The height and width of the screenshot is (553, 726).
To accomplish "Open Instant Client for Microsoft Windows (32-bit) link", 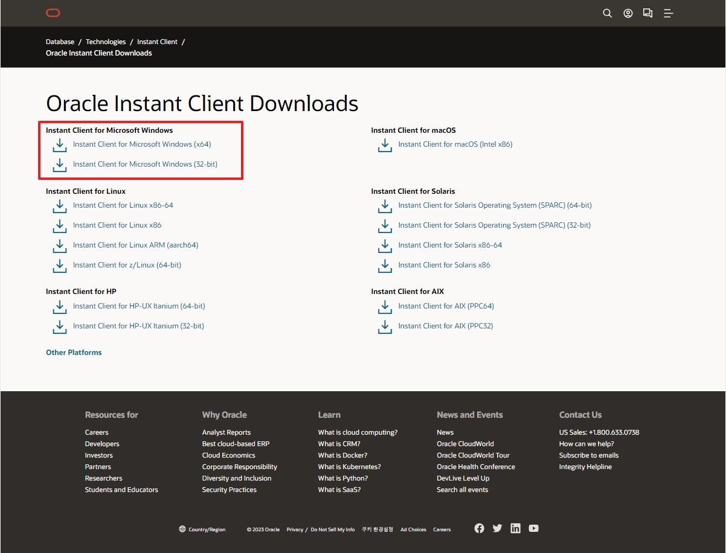I will coord(145,164).
